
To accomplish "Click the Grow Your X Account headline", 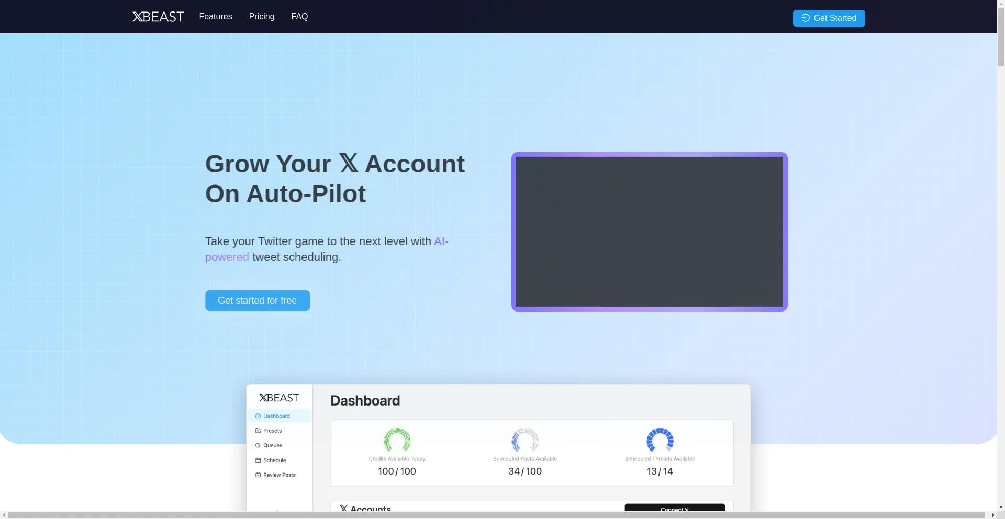I will [x=335, y=179].
